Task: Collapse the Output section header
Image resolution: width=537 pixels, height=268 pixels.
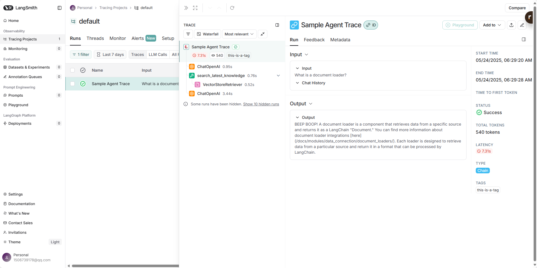Action: (301, 104)
